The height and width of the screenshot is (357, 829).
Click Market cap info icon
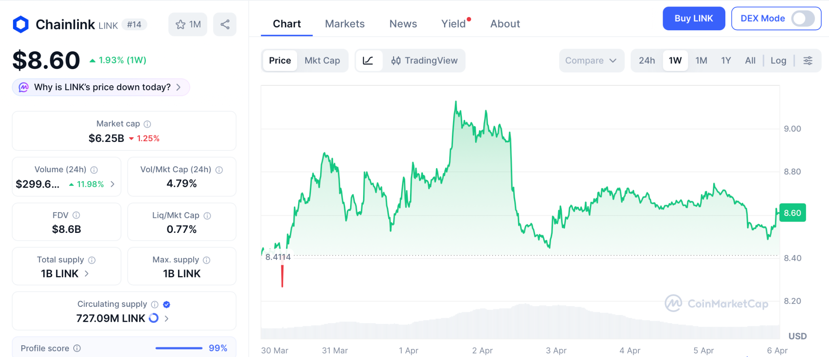click(x=147, y=124)
